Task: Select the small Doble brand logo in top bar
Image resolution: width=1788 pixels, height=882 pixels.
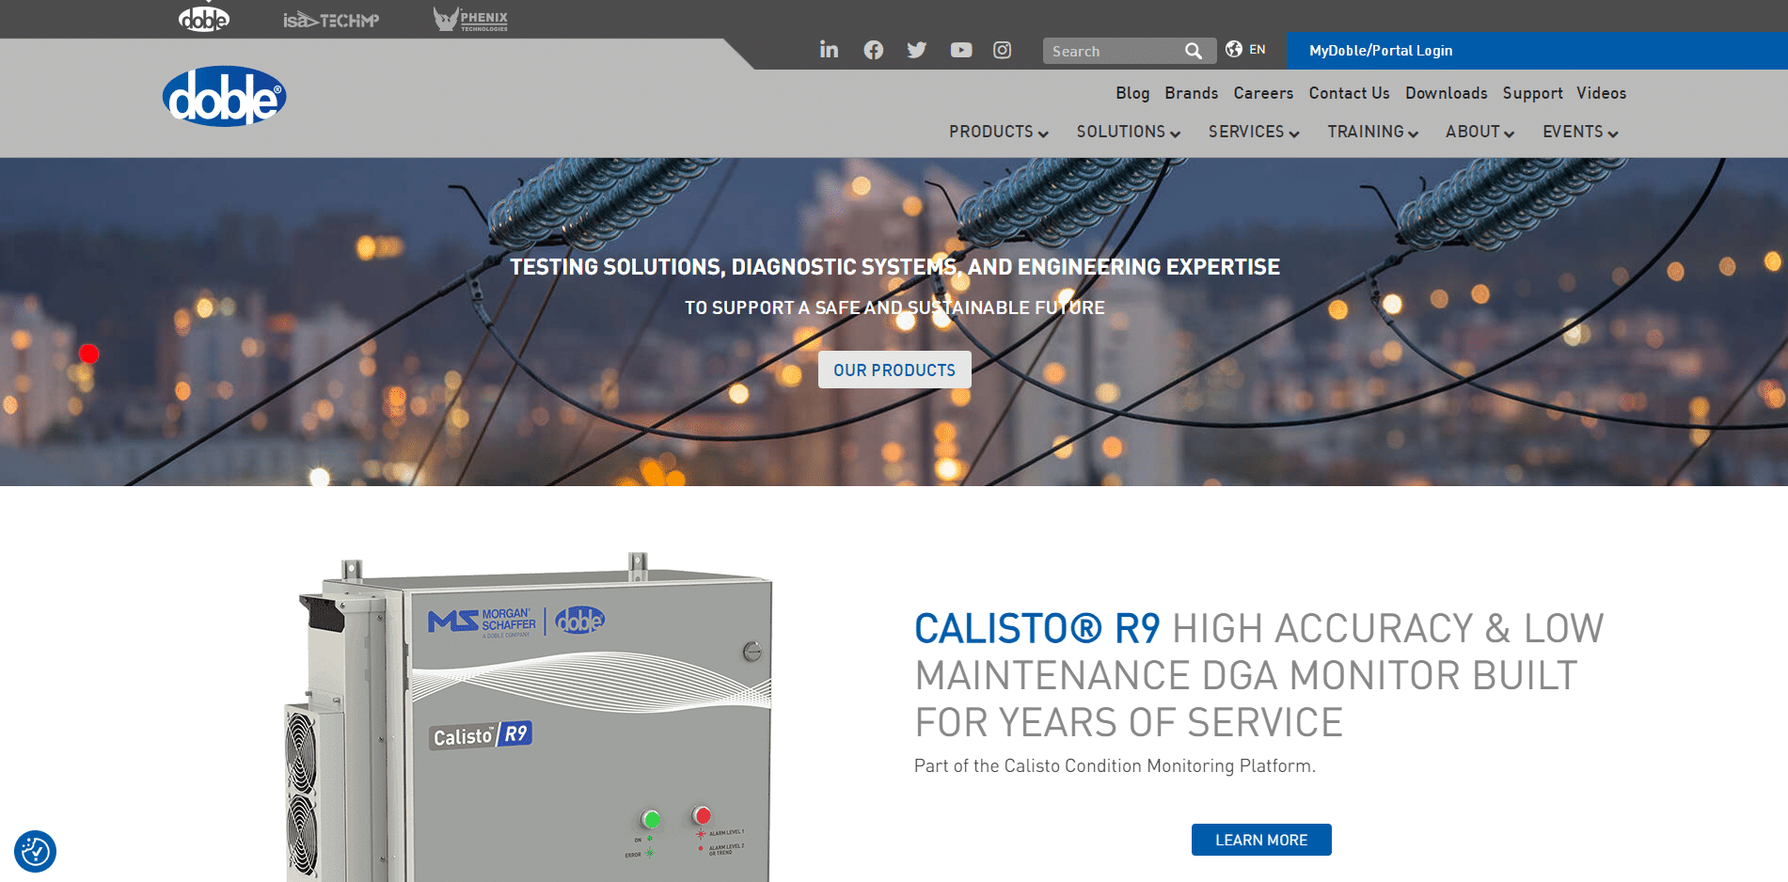Action: click(x=204, y=18)
